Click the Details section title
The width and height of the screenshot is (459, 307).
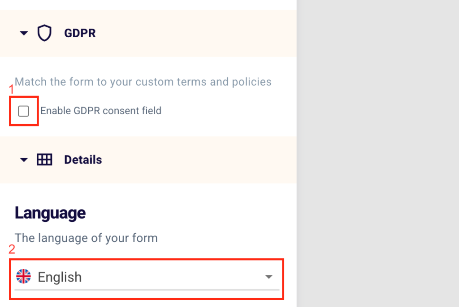click(83, 160)
